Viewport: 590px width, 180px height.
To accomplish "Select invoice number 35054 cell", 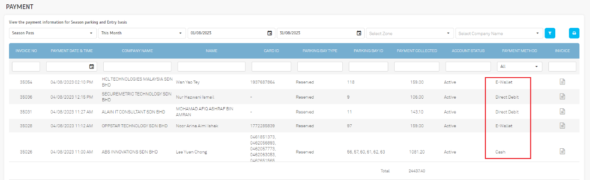I will point(26,82).
